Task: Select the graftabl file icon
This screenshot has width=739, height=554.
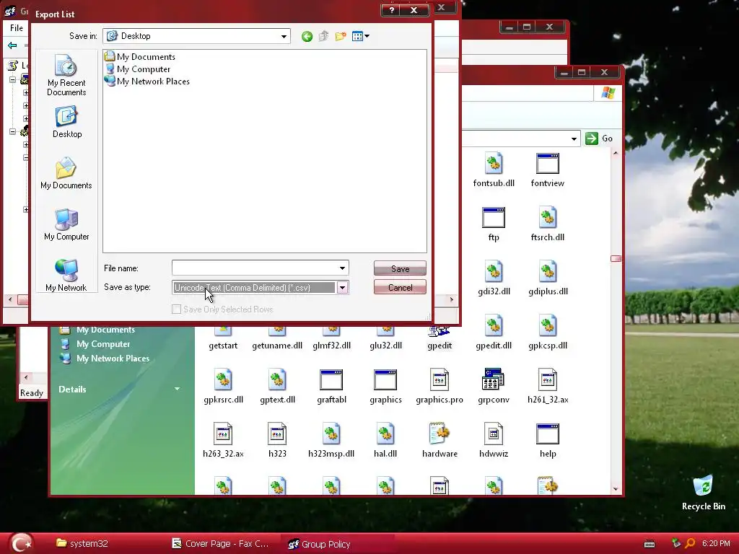Action: tap(331, 387)
